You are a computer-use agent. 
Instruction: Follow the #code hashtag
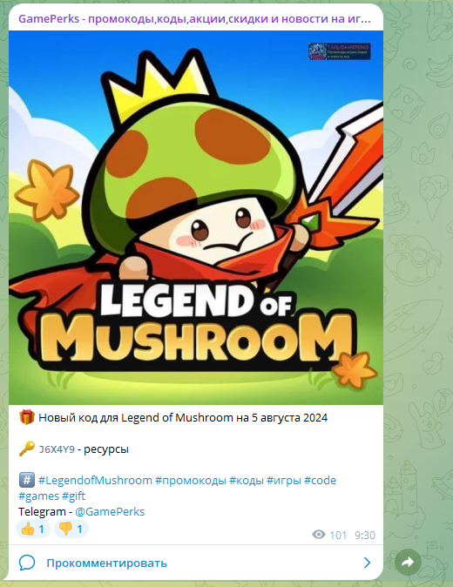(320, 480)
